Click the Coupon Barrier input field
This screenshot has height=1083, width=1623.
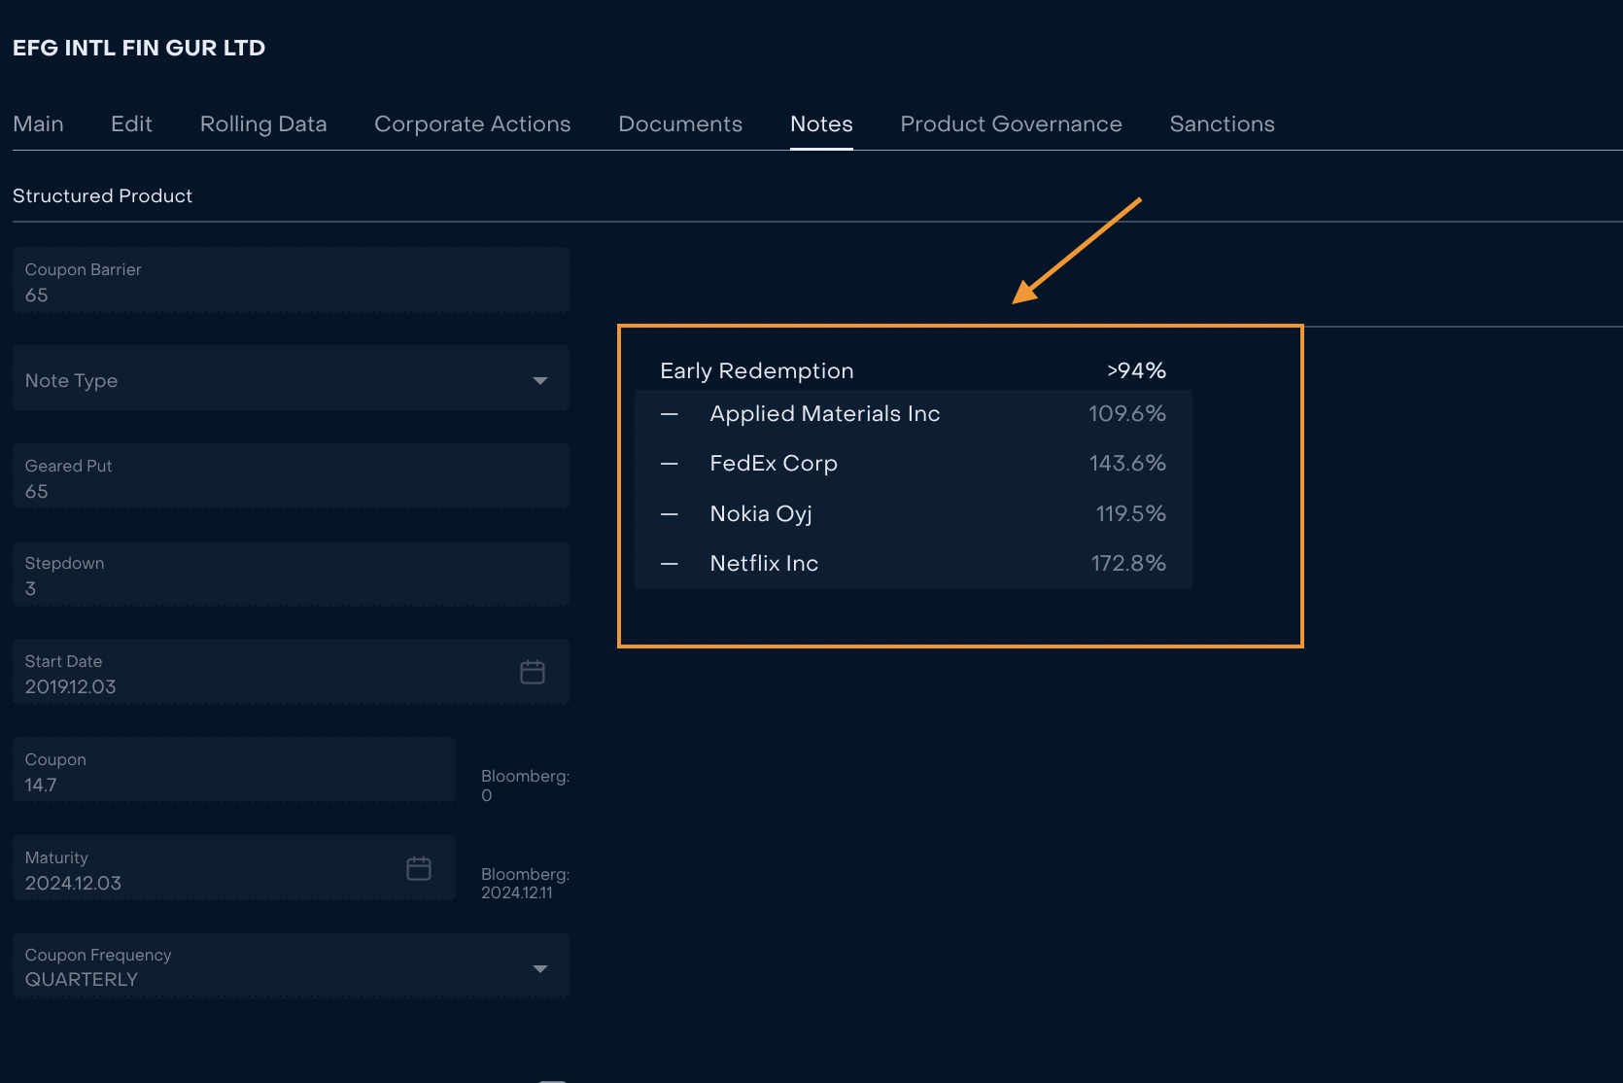(x=291, y=280)
